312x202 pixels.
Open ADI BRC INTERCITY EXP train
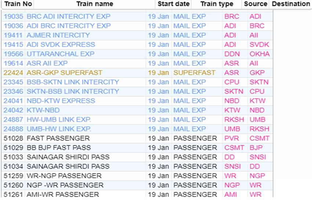click(x=69, y=26)
